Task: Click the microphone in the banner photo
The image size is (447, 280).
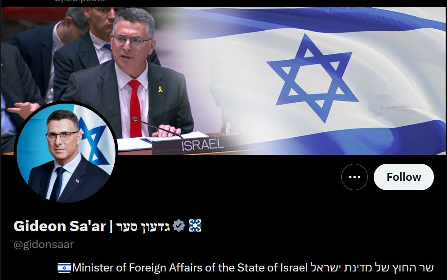Action: coord(157,127)
